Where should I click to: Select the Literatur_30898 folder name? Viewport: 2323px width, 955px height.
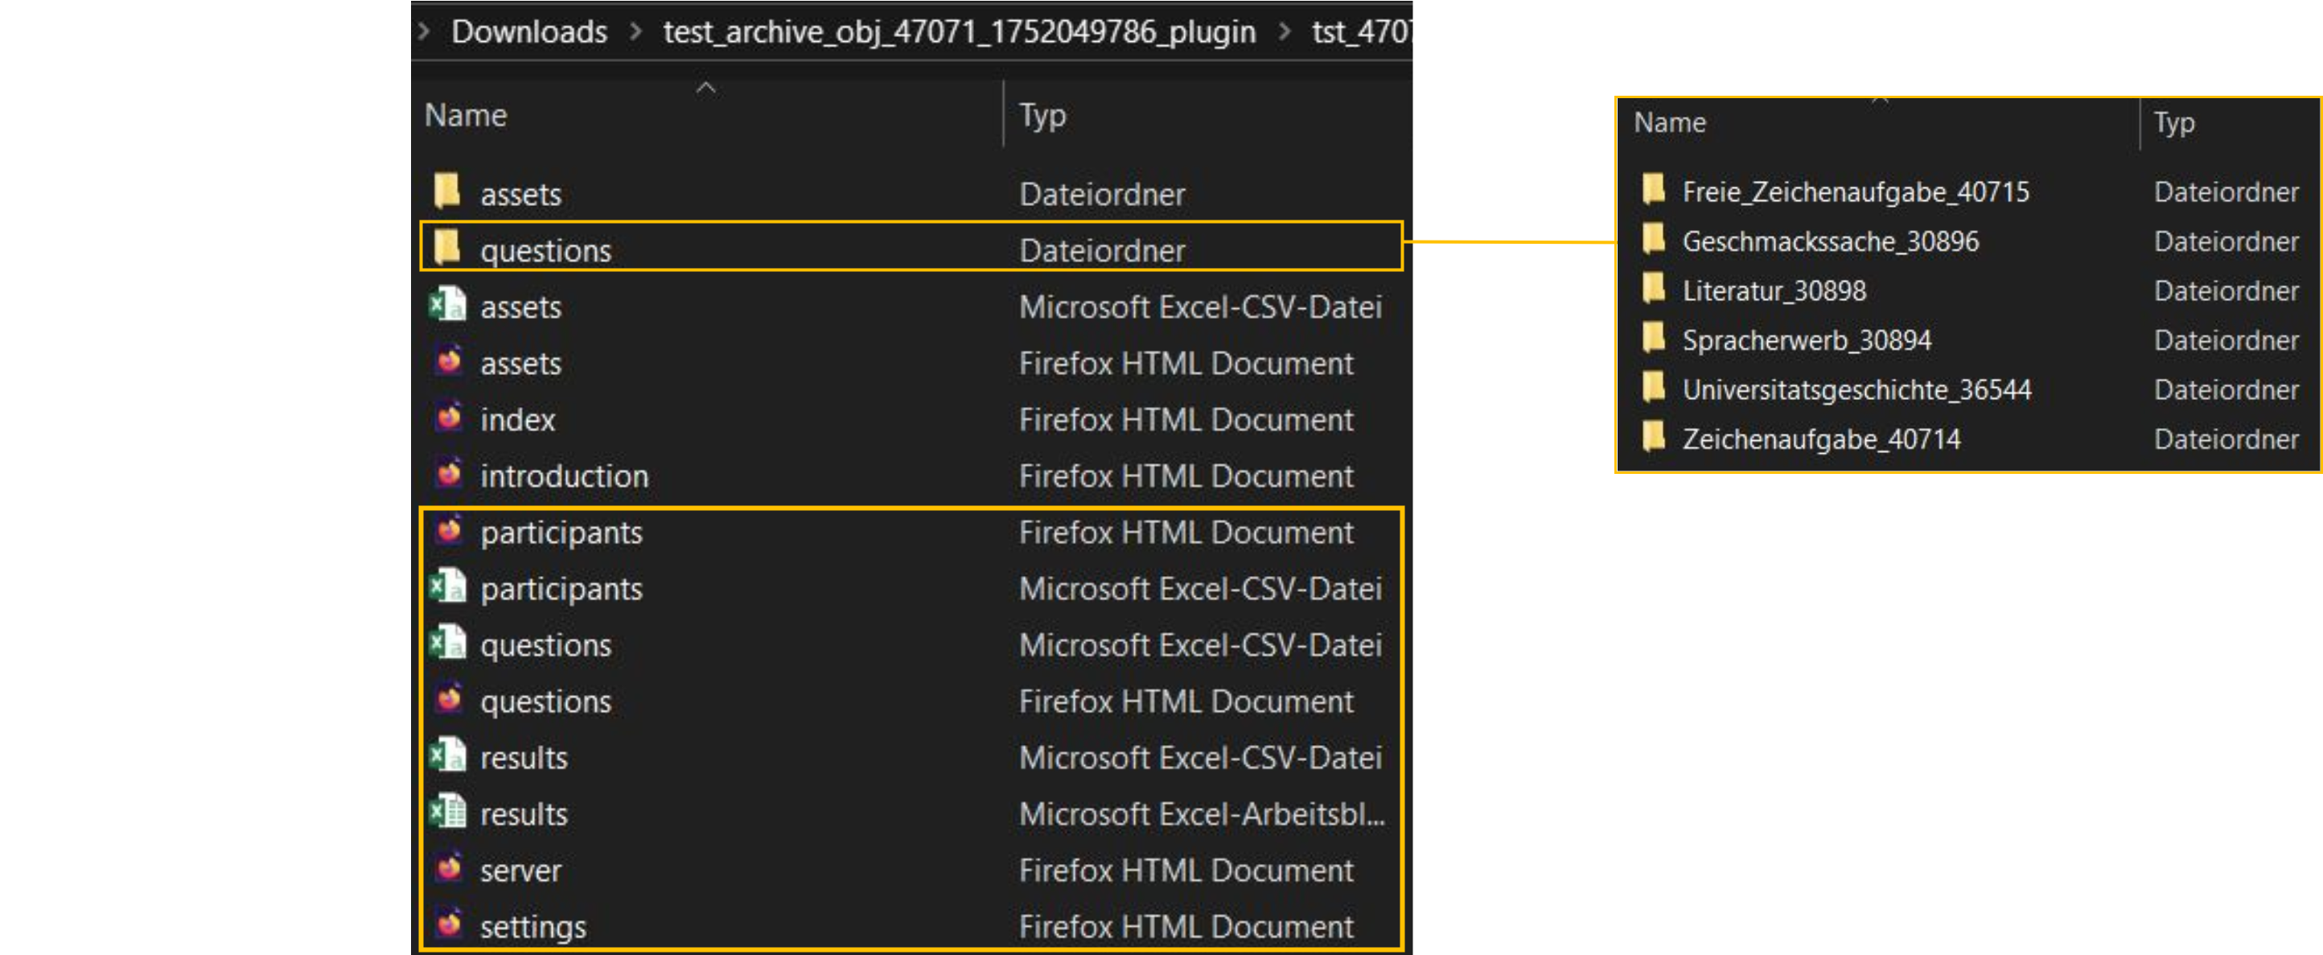1774,290
